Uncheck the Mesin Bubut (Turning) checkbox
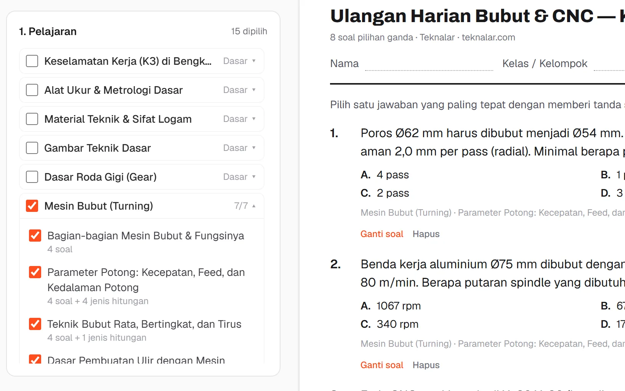This screenshot has height=391, width=625. click(32, 206)
